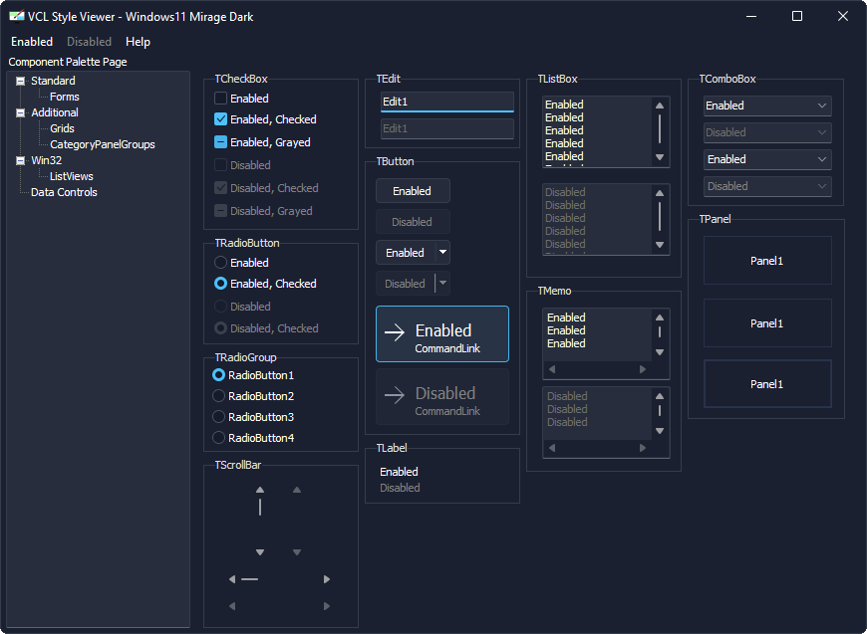Viewport: 867px width, 634px height.
Task: Click up arrow of enabled TListBox scrollbar
Action: coord(659,106)
